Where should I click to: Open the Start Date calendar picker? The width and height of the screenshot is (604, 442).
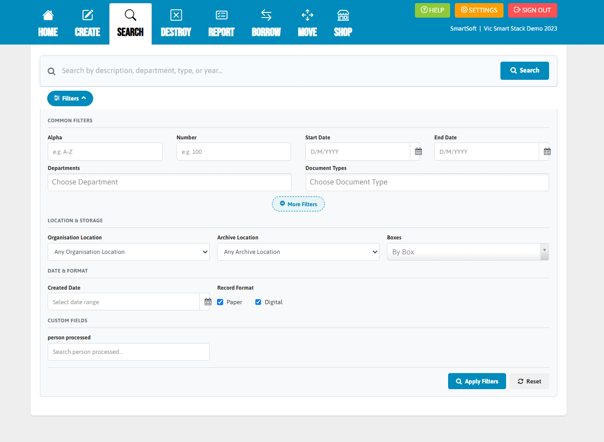click(419, 151)
